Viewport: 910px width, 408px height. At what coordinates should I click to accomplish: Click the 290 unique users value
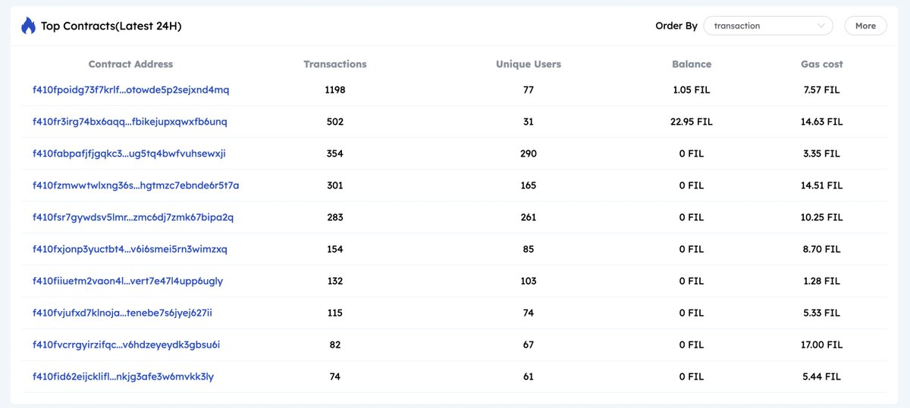click(x=529, y=153)
